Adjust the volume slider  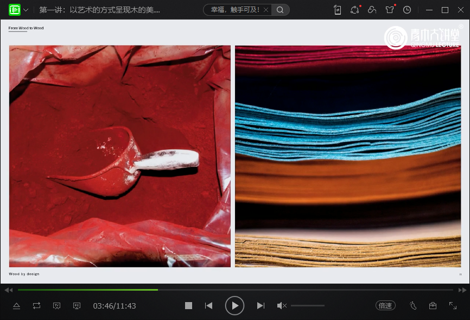pos(308,305)
